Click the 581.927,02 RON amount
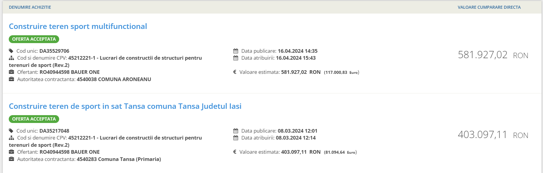Image resolution: width=543 pixels, height=173 pixels. [493, 55]
